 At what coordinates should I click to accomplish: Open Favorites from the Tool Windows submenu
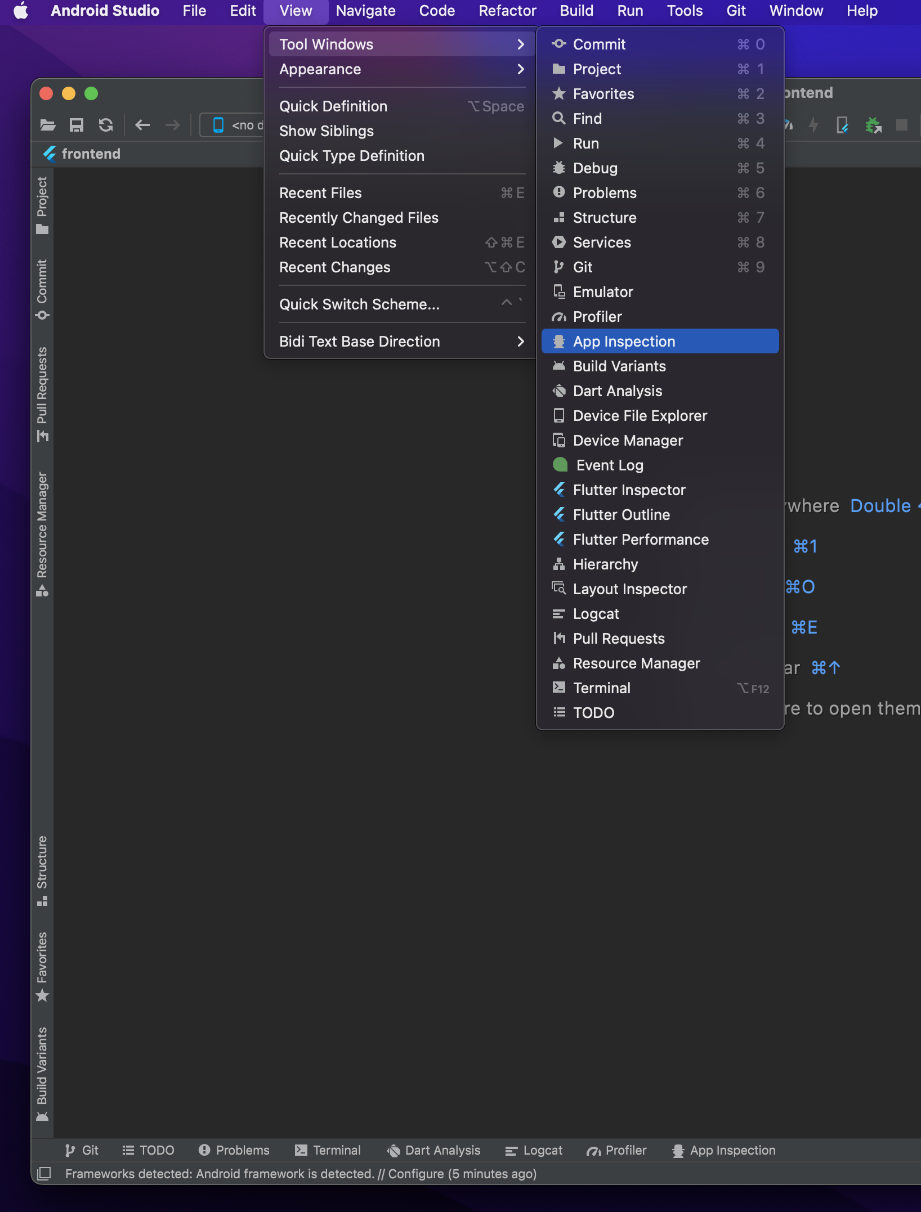coord(660,94)
